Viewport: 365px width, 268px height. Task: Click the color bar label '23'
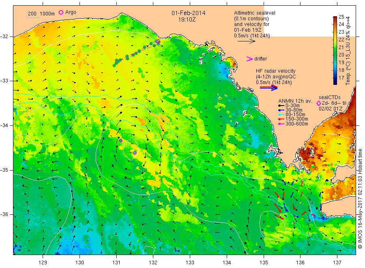(x=341, y=32)
